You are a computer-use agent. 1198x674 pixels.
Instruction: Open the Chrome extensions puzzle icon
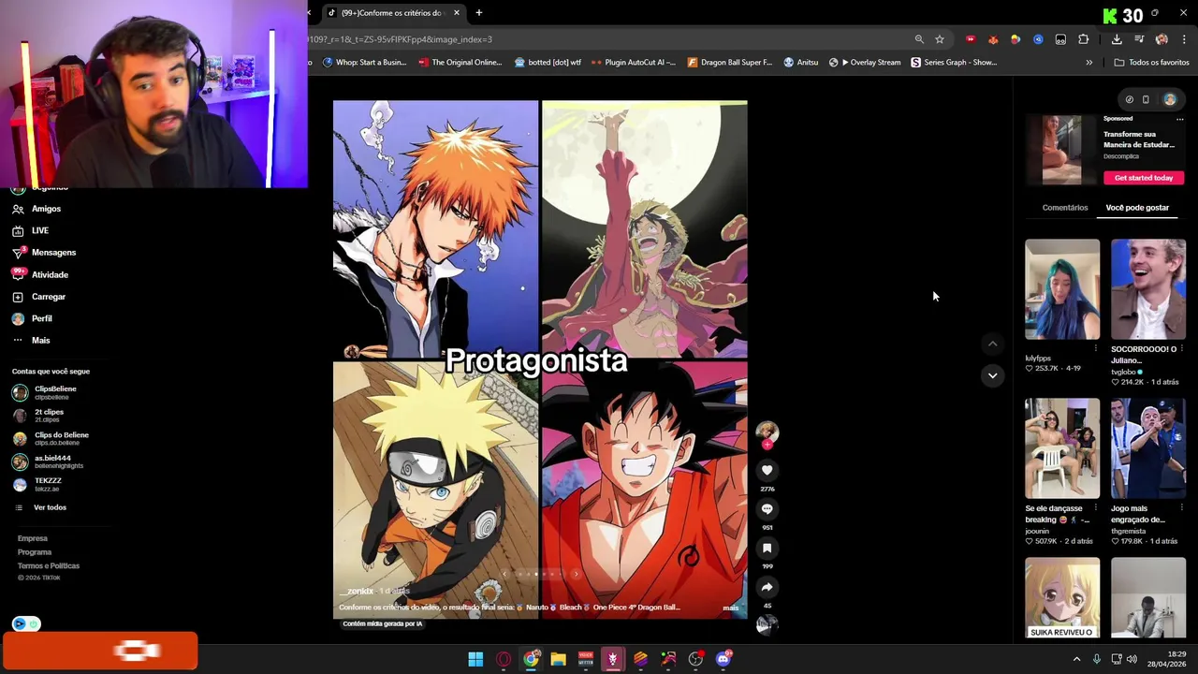point(1083,39)
